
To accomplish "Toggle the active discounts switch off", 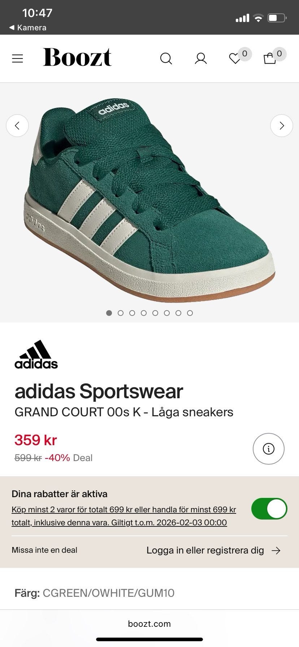I will point(269,509).
